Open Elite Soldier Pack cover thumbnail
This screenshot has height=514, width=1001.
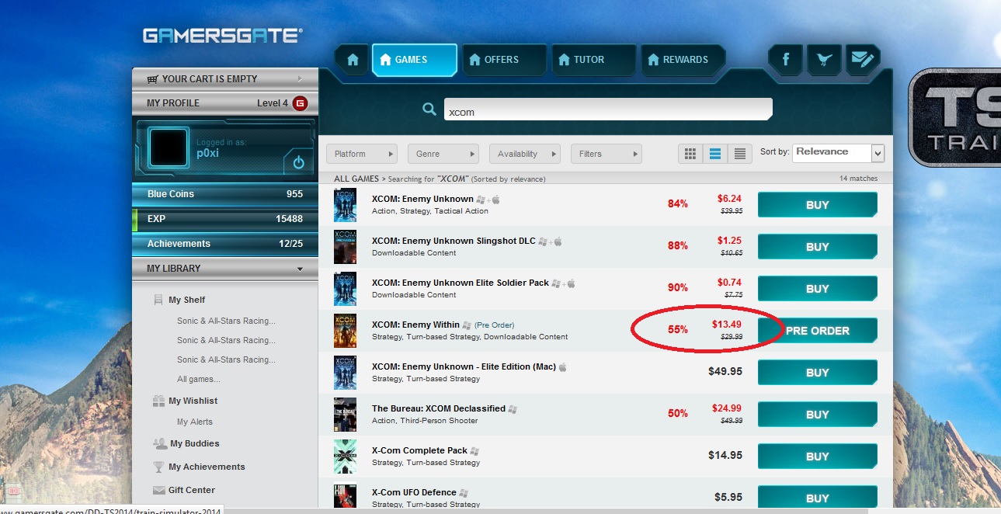[345, 289]
